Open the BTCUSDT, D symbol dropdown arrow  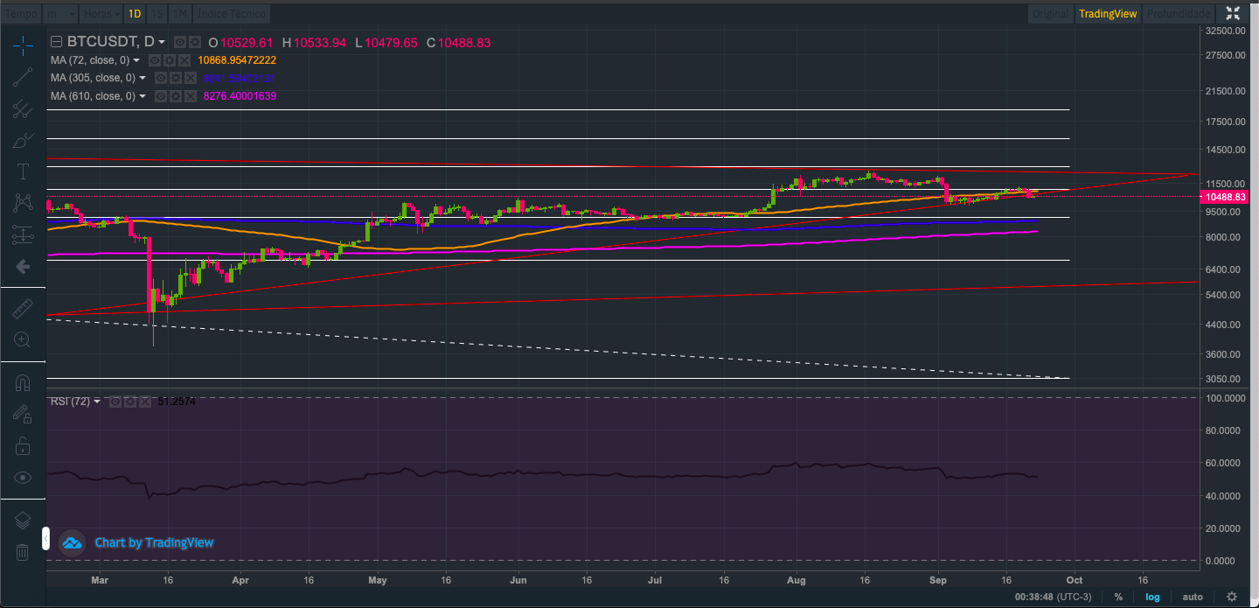coord(162,42)
